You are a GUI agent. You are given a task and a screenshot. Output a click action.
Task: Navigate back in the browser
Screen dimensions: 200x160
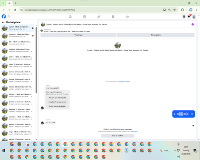pyautogui.click(x=4, y=10)
